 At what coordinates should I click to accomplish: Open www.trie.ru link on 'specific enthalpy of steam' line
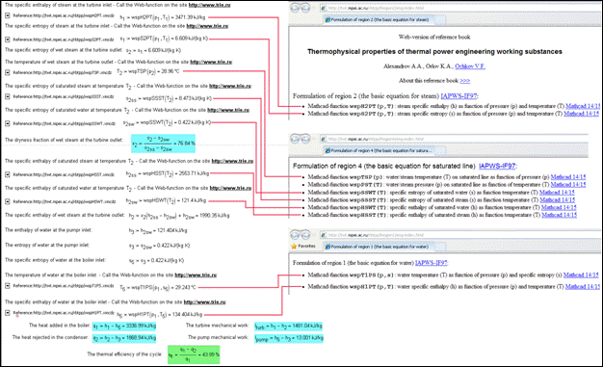[210, 6]
